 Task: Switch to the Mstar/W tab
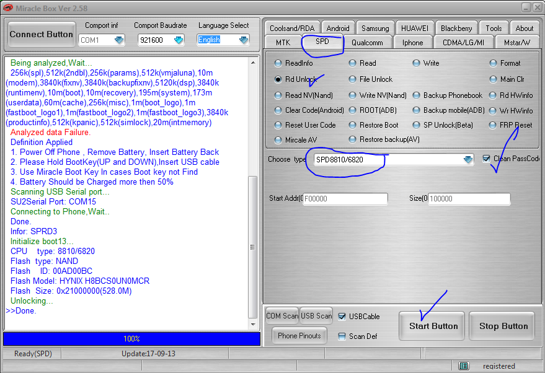coord(517,42)
